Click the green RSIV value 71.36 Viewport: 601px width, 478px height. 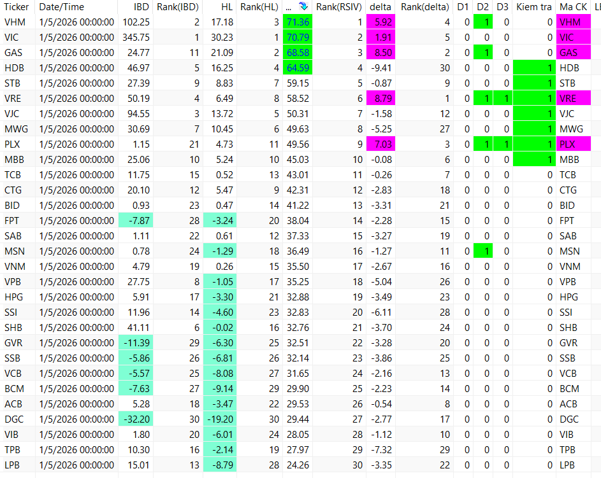coord(298,22)
